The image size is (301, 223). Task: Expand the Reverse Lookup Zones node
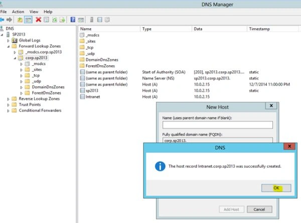pyautogui.click(x=8, y=99)
